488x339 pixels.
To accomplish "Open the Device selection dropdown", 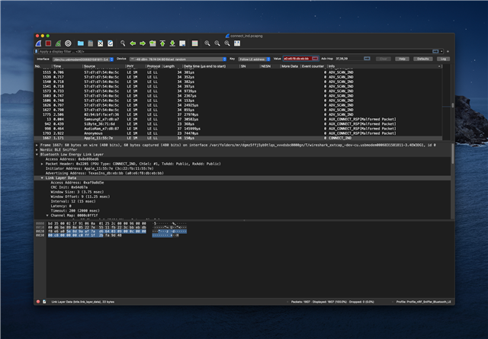I will [x=178, y=59].
